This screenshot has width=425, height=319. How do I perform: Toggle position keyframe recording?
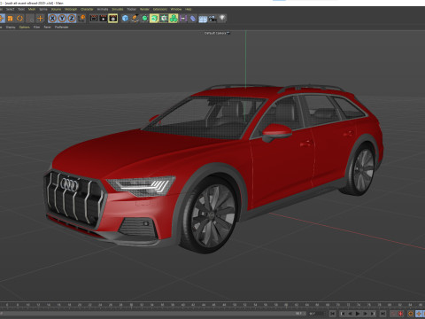pyautogui.click(x=419, y=314)
